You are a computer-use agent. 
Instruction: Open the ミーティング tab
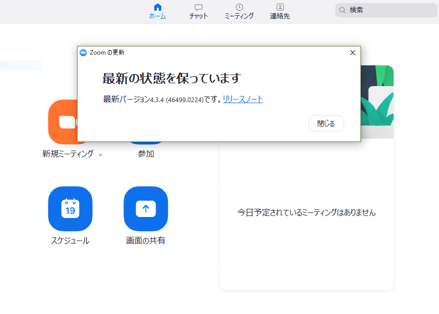pyautogui.click(x=239, y=11)
